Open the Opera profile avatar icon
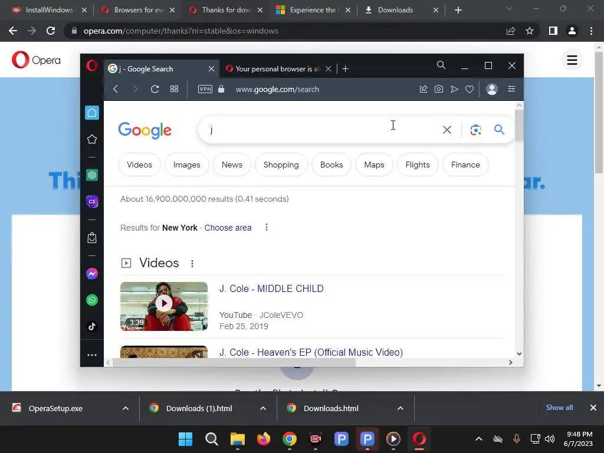 pyautogui.click(x=492, y=89)
